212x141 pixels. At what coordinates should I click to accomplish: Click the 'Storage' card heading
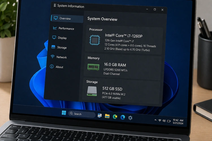pyautogui.click(x=92, y=82)
